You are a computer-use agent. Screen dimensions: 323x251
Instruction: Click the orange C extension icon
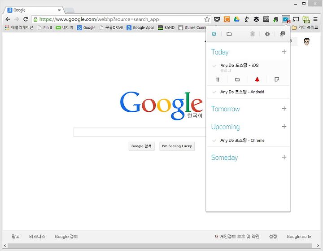[x=227, y=19]
